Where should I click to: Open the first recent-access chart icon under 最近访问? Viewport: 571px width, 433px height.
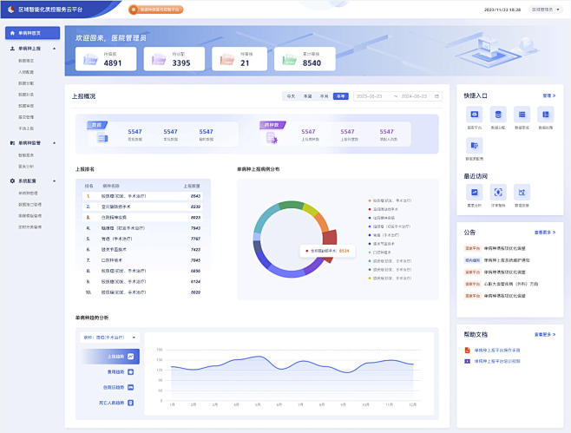click(x=474, y=192)
